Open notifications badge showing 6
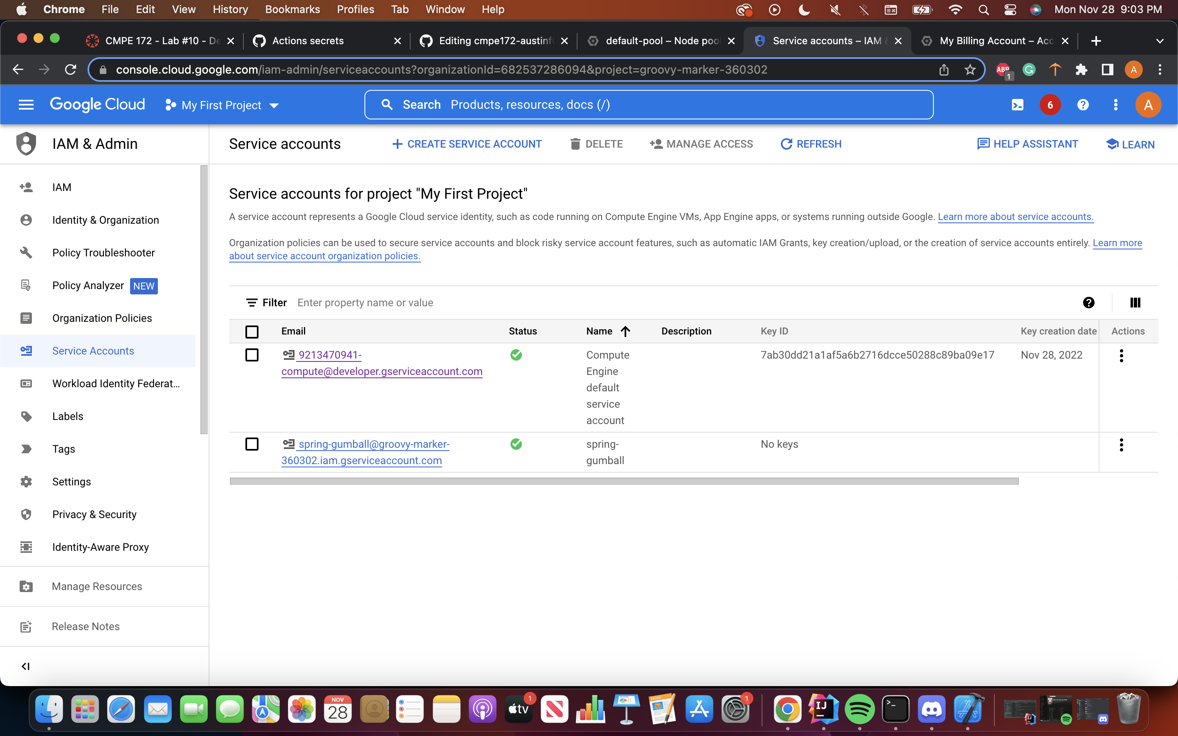 [1050, 105]
